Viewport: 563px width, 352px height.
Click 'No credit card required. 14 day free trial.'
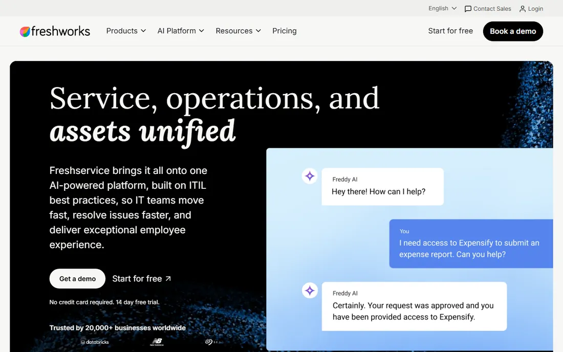point(104,302)
